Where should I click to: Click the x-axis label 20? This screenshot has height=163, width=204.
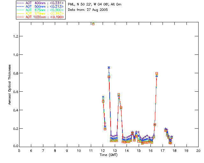(x=198, y=151)
